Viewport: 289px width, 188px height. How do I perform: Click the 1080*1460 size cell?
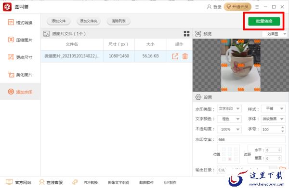click(x=119, y=56)
